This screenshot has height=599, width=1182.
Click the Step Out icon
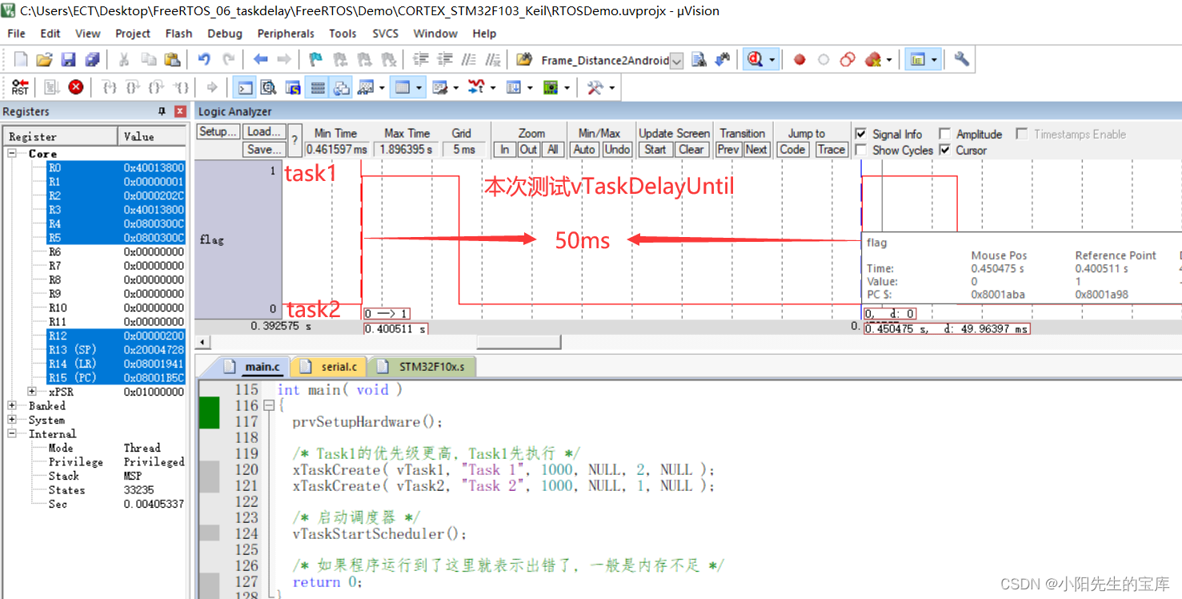click(157, 87)
